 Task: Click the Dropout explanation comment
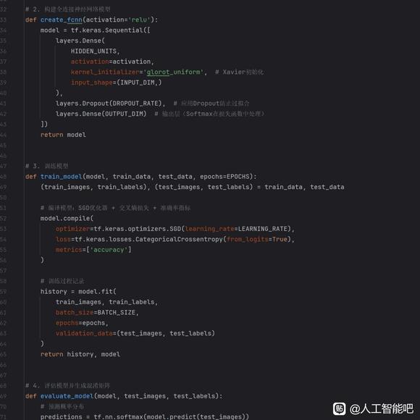pyautogui.click(x=211, y=104)
